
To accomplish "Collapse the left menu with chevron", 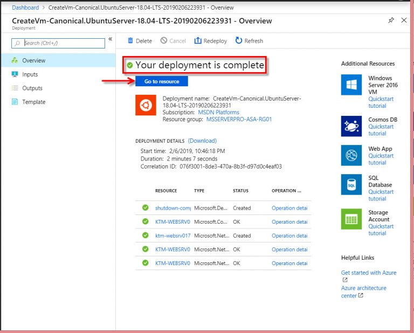I will tap(110, 39).
